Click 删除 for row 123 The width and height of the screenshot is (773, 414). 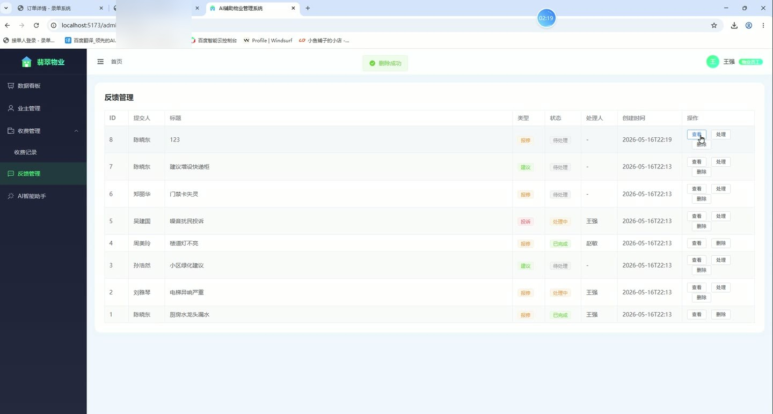[x=702, y=144]
